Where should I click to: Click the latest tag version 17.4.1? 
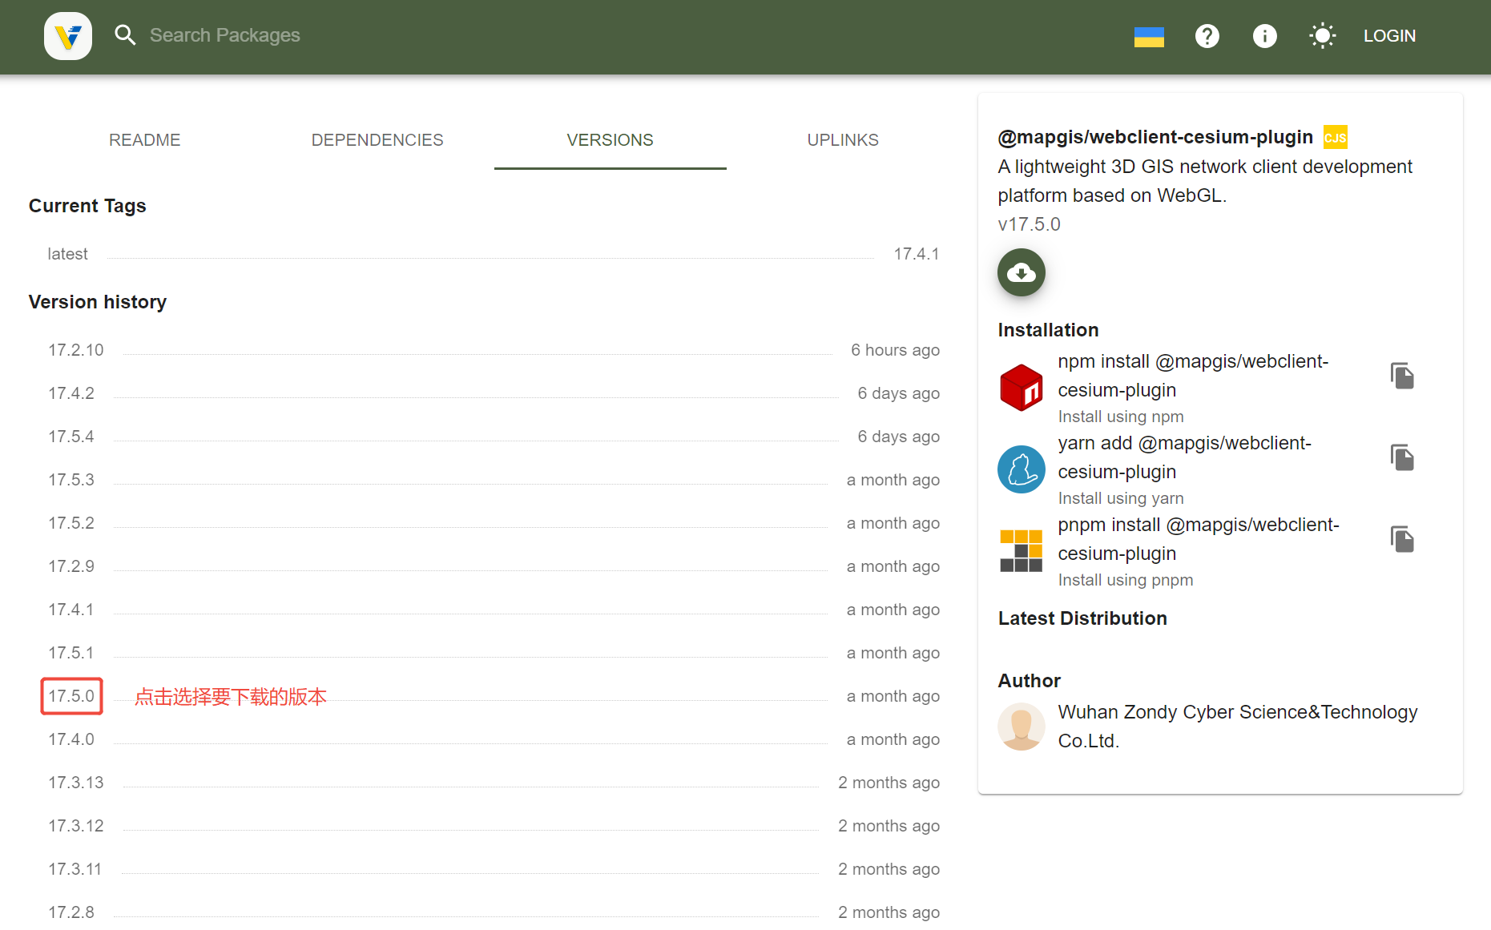tap(917, 254)
